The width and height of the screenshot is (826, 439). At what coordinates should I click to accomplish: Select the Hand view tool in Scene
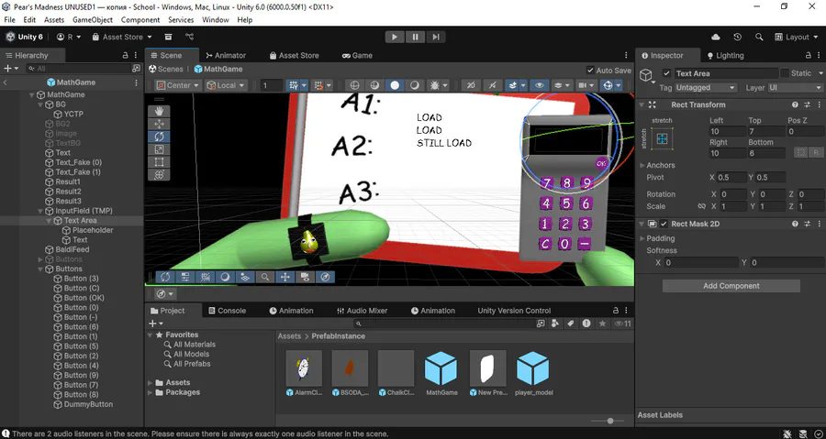coord(159,111)
